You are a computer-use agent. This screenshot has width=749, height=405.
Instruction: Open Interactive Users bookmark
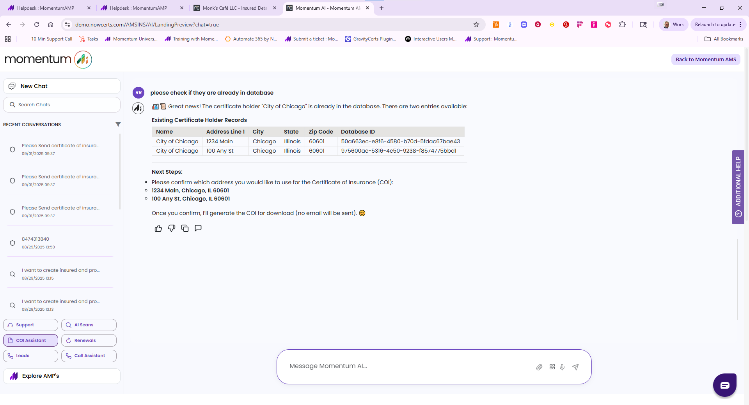(x=431, y=39)
